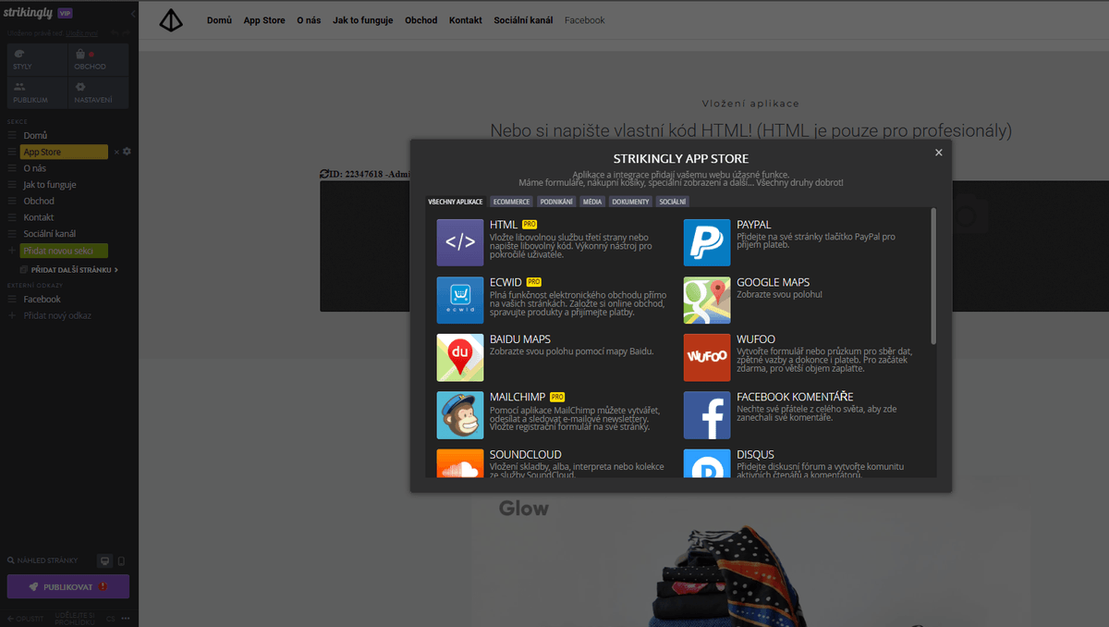This screenshot has height=627, width=1109.
Task: Click the VIP badge
Action: click(x=65, y=14)
